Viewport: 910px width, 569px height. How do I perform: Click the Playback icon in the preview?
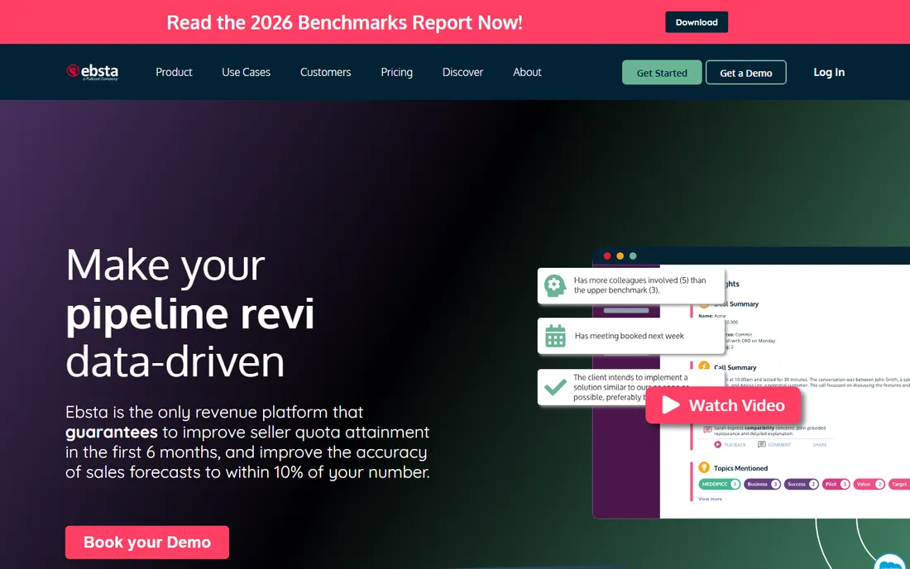pyautogui.click(x=718, y=444)
